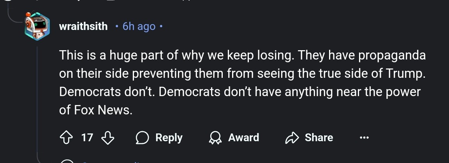Click the Award ribbon icon
This screenshot has width=449, height=163.
tap(215, 138)
